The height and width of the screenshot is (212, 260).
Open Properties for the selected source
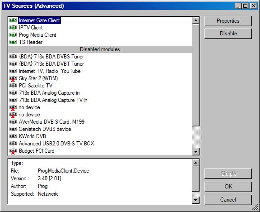pyautogui.click(x=228, y=21)
